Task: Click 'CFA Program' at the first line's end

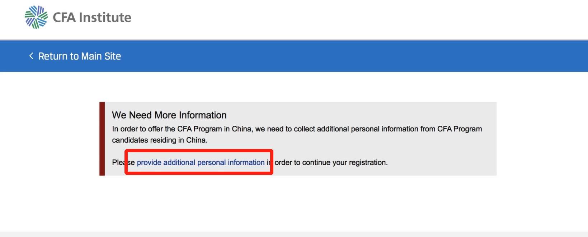Action: click(x=459, y=129)
